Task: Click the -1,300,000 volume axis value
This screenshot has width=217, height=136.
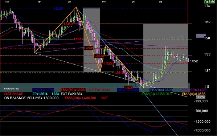Action: (x=202, y=121)
